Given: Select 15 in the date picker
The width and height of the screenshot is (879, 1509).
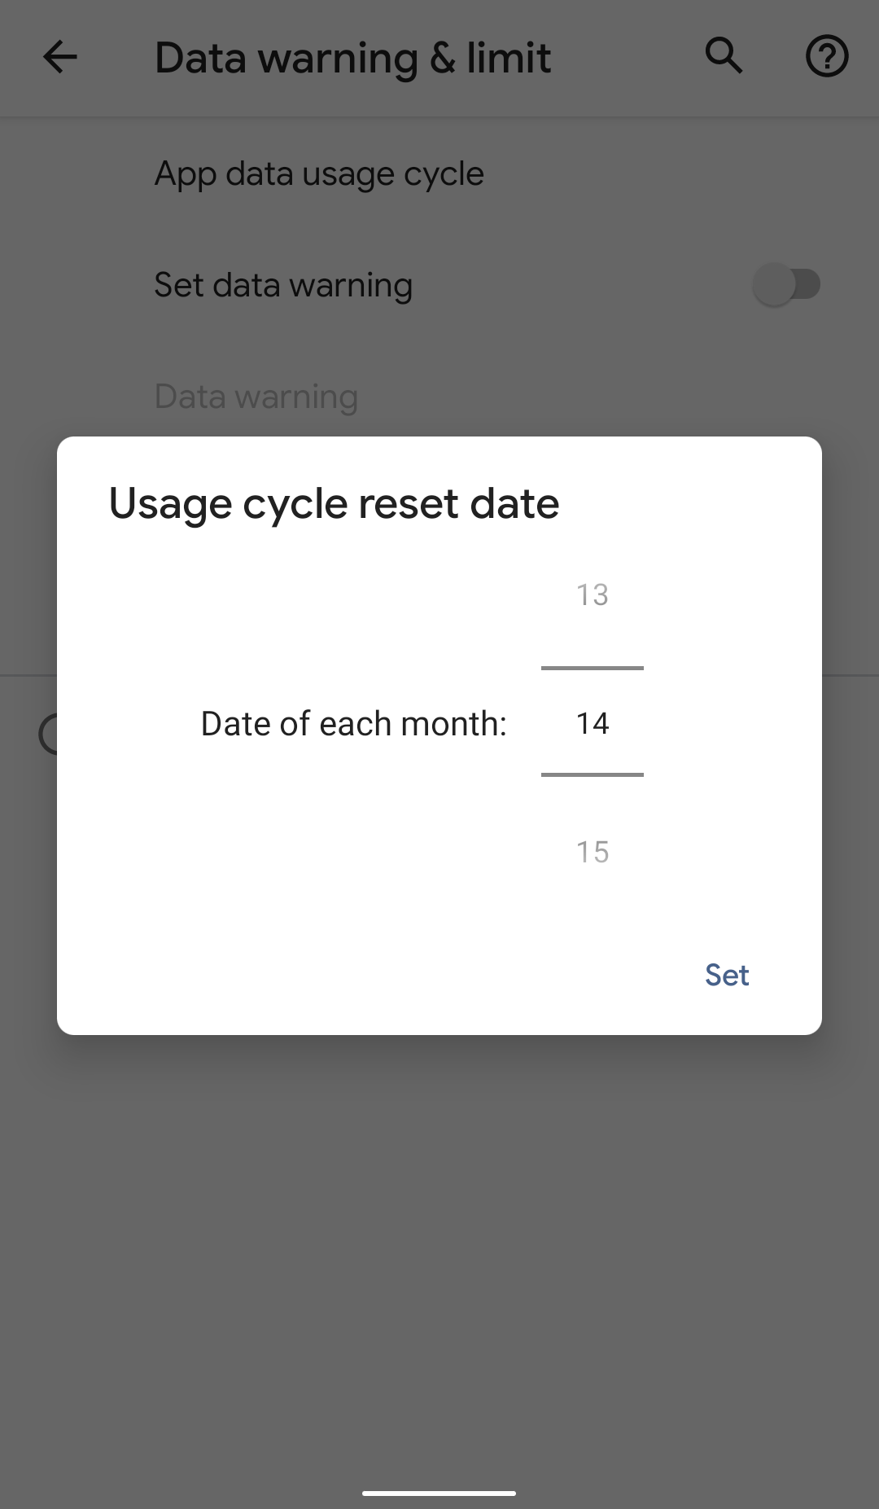Looking at the screenshot, I should click(593, 852).
